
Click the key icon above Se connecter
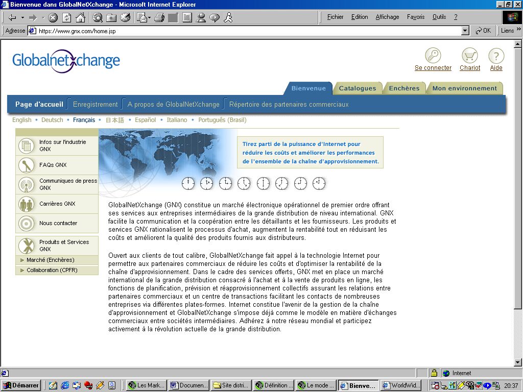(x=433, y=55)
